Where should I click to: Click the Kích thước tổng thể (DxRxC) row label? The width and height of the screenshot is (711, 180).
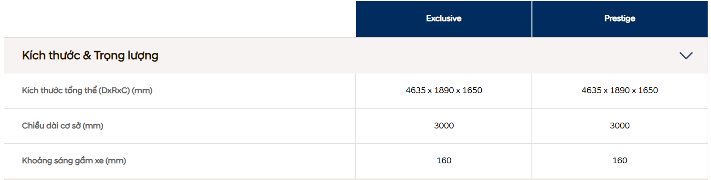87,90
